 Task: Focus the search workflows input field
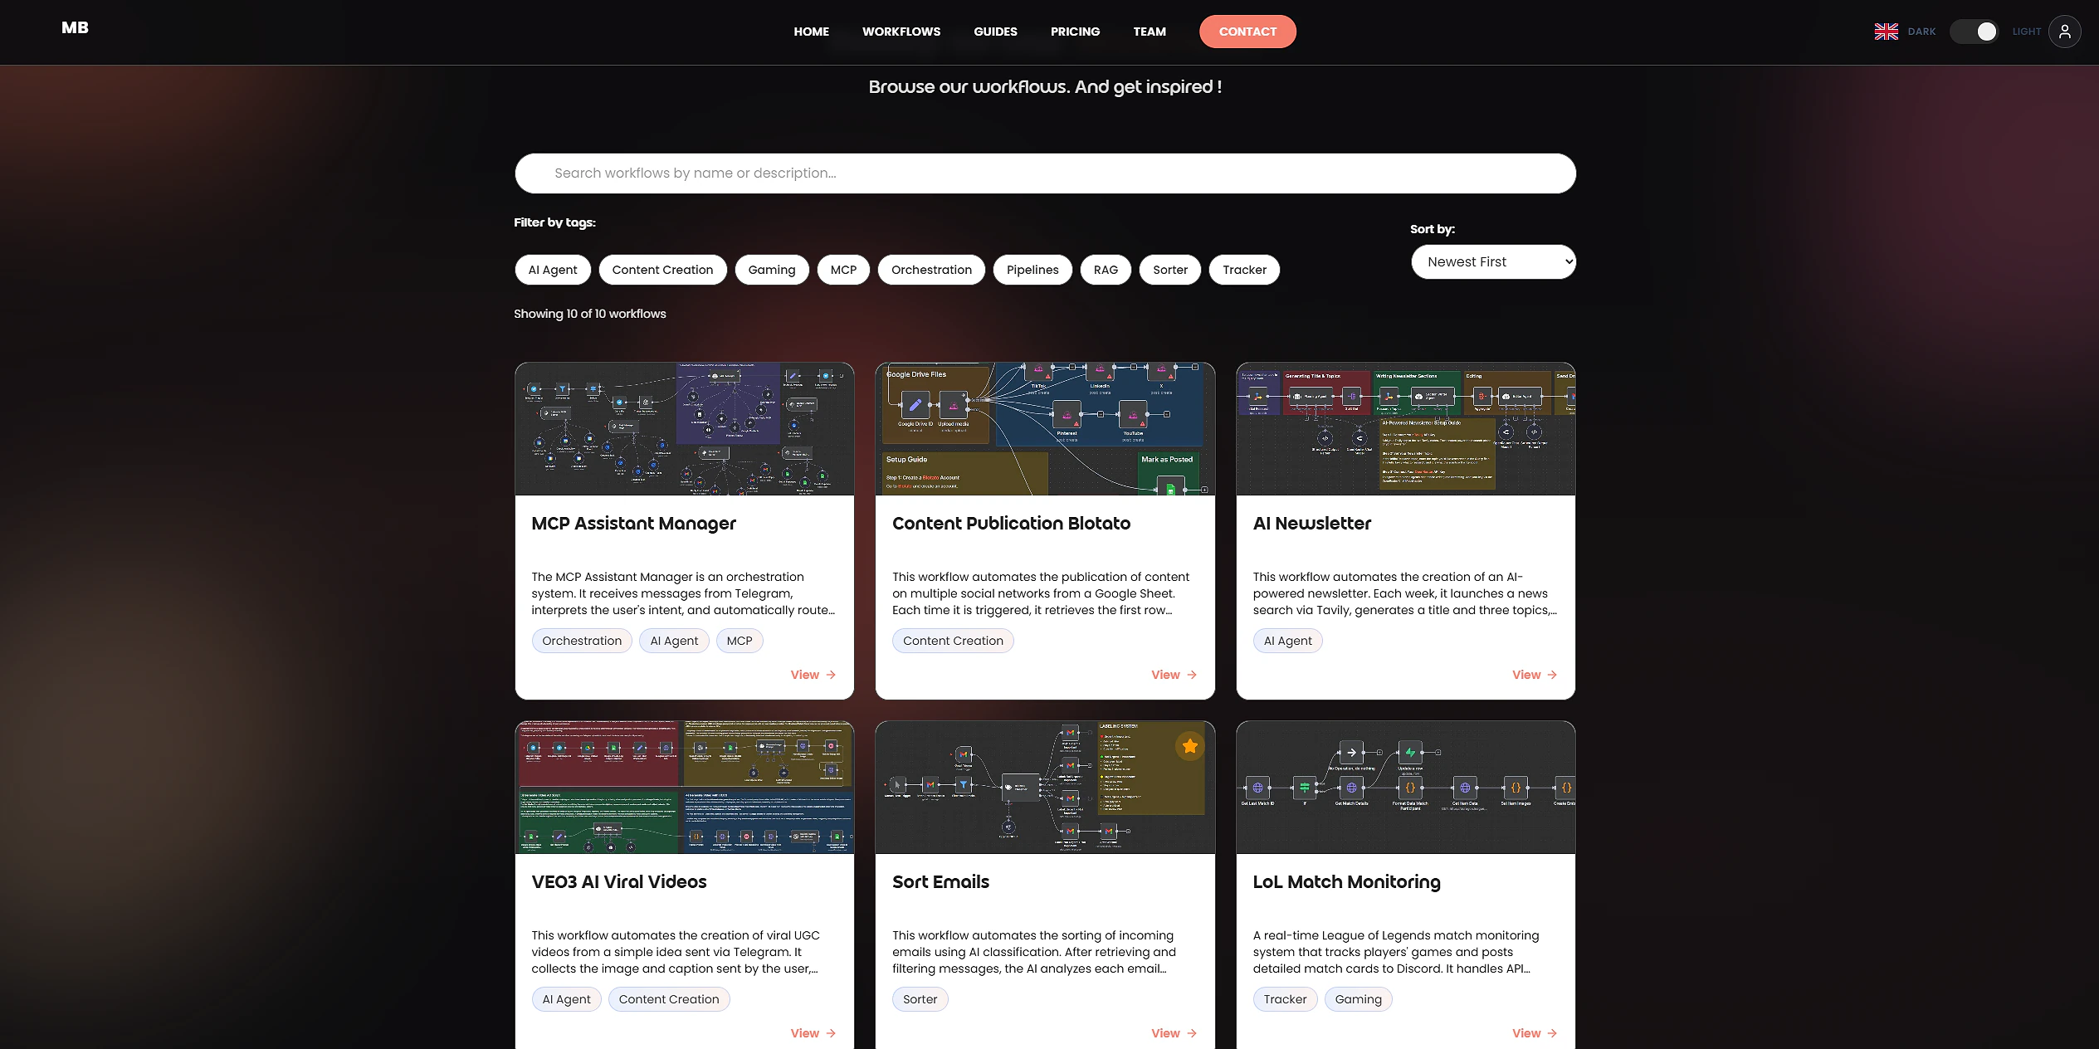[x=1044, y=173]
